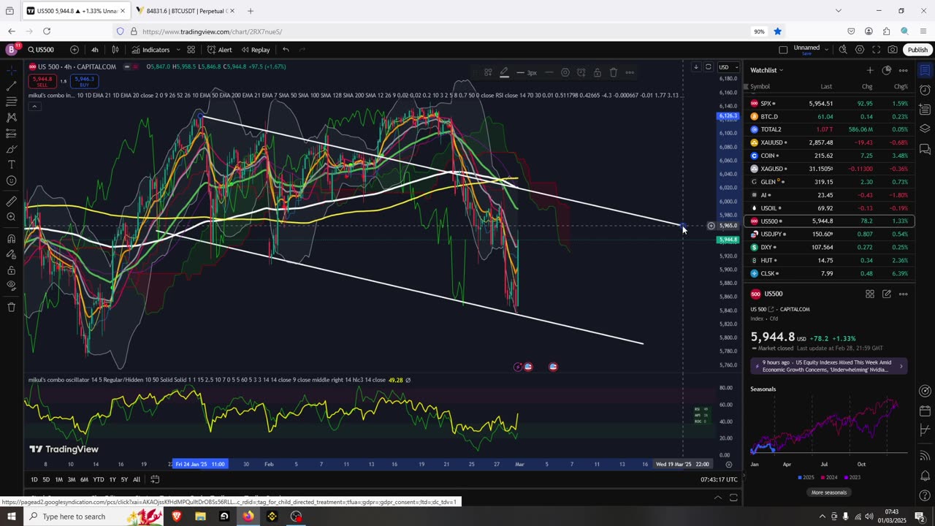The image size is (935, 526).
Task: Undo the last chart action
Action: pos(286,50)
